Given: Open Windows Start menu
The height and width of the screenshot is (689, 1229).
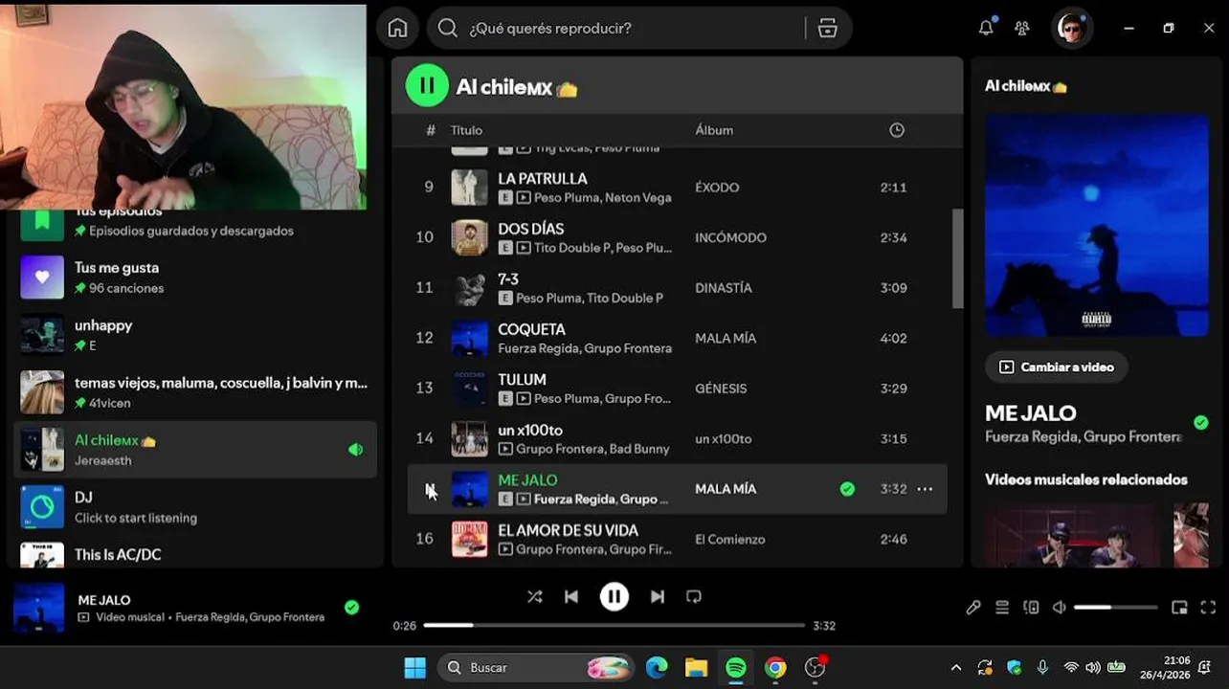Looking at the screenshot, I should coord(414,668).
